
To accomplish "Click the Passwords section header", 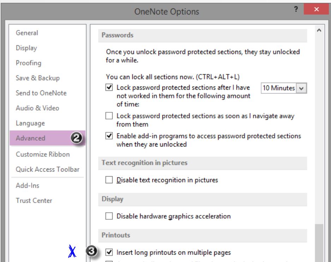I will (x=203, y=35).
